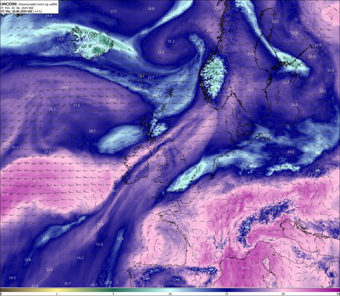This screenshot has height=296, width=340.
Task: Click the 18.5 value on the map
Action: click(x=52, y=109)
